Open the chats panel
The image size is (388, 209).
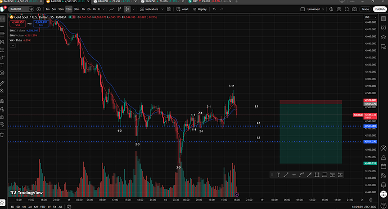tap(384, 47)
